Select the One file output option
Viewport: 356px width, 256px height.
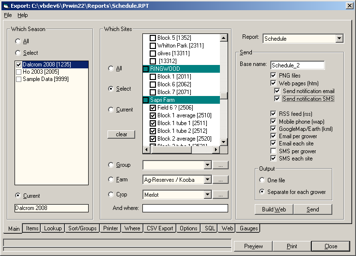262,180
